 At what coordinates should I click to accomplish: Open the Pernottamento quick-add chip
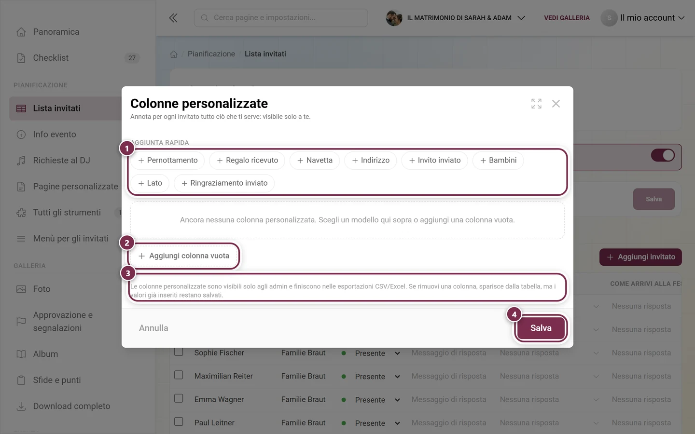coord(167,161)
